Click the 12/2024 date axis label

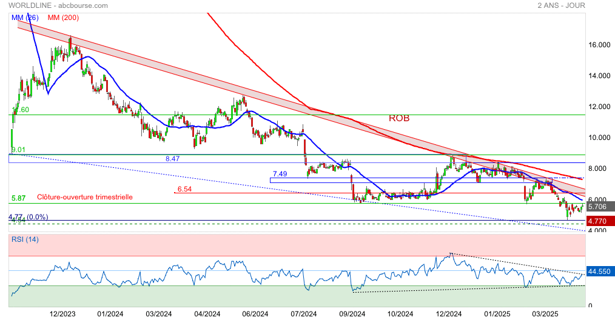449,314
